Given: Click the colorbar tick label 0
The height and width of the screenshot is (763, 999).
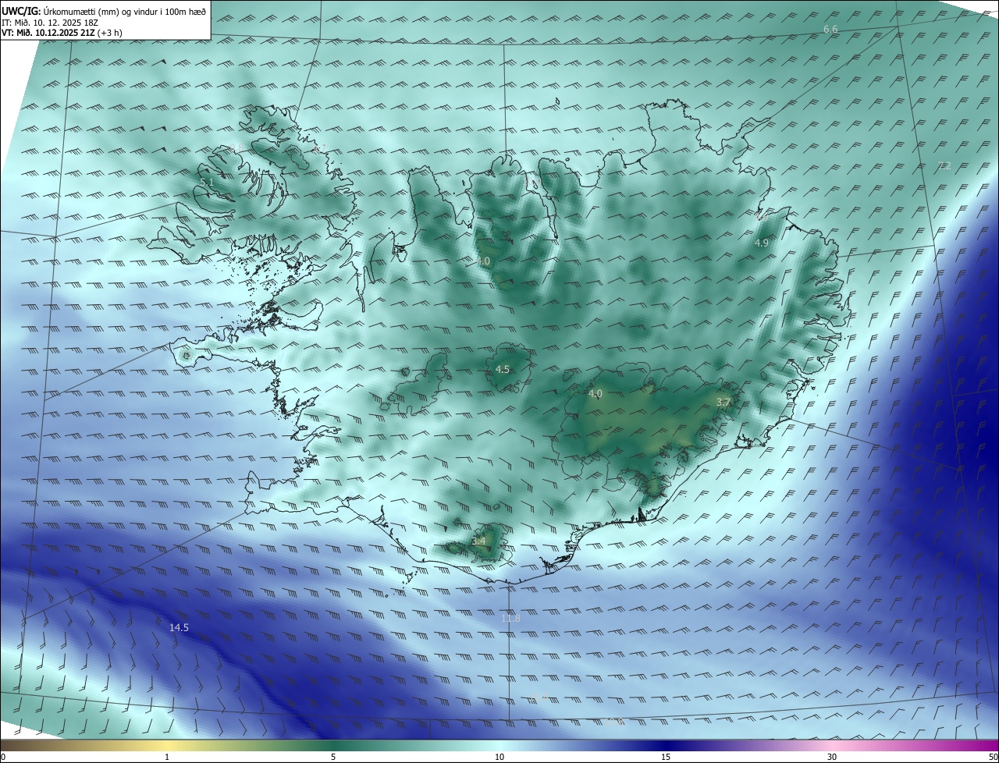Looking at the screenshot, I should 3,758.
